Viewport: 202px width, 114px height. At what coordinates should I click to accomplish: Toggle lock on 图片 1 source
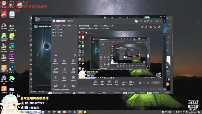pos(56,29)
